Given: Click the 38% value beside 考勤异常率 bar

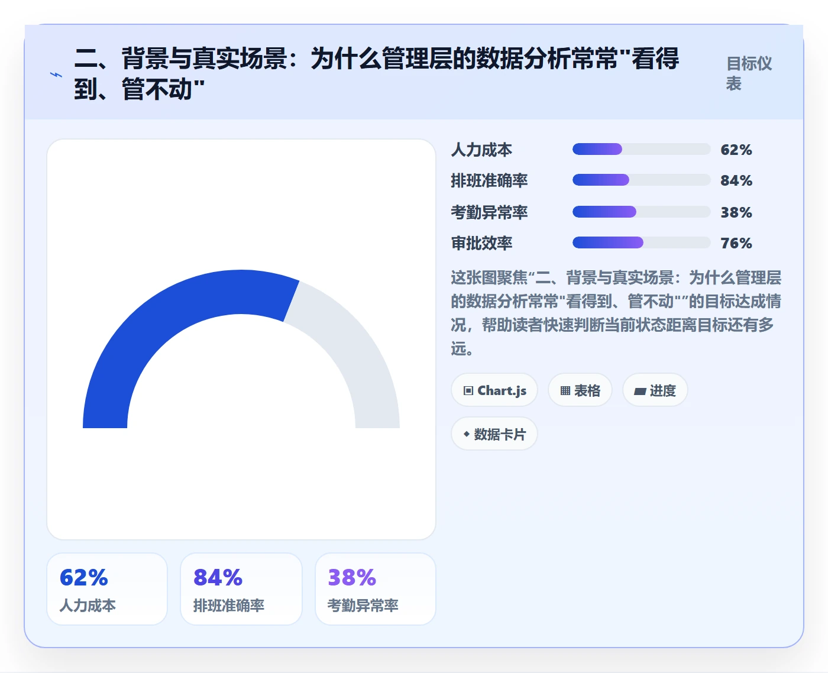Looking at the screenshot, I should coord(736,212).
